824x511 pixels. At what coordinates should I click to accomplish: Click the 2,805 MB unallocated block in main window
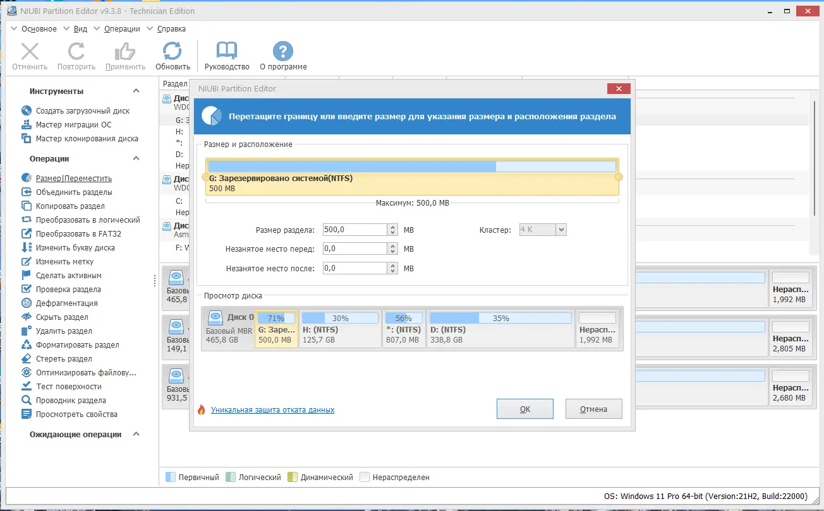point(790,338)
